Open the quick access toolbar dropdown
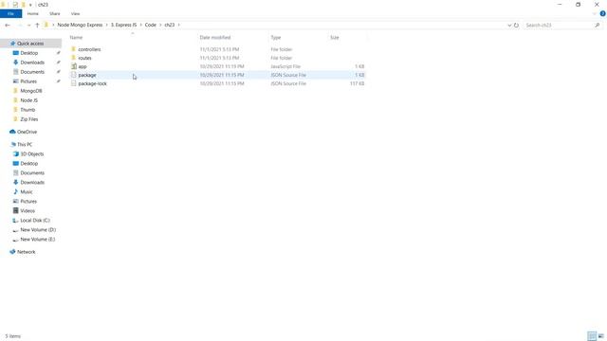The width and height of the screenshot is (607, 341). 30,5
